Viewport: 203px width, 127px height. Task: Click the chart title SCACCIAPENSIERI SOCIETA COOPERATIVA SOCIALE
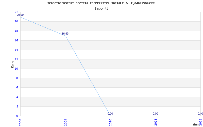(101, 3)
